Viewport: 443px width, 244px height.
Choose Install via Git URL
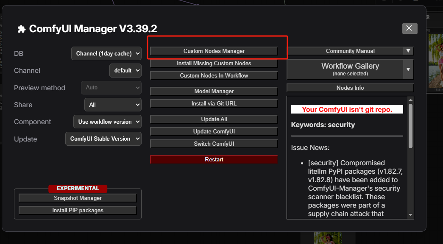coord(214,104)
